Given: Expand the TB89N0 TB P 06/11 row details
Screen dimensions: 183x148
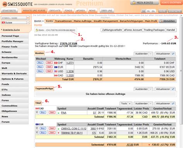Looking at the screenshot, I should coord(37,133).
